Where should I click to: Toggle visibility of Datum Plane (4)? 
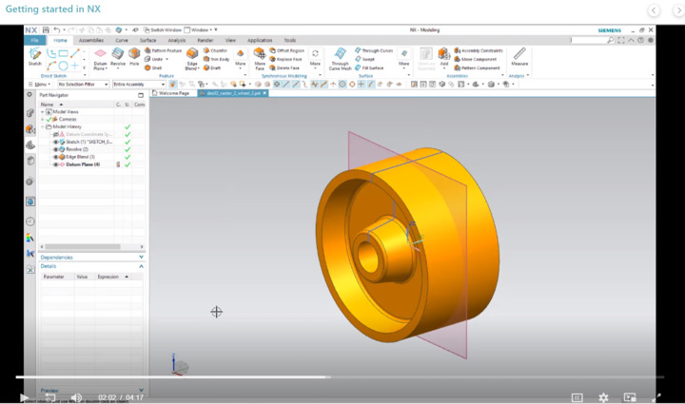point(55,164)
